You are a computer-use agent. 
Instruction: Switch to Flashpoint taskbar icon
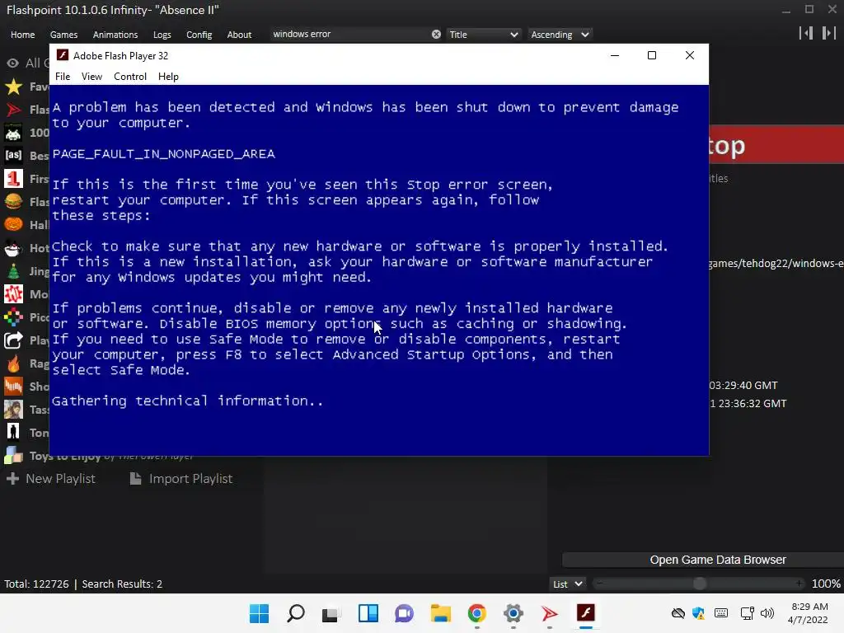tap(550, 613)
